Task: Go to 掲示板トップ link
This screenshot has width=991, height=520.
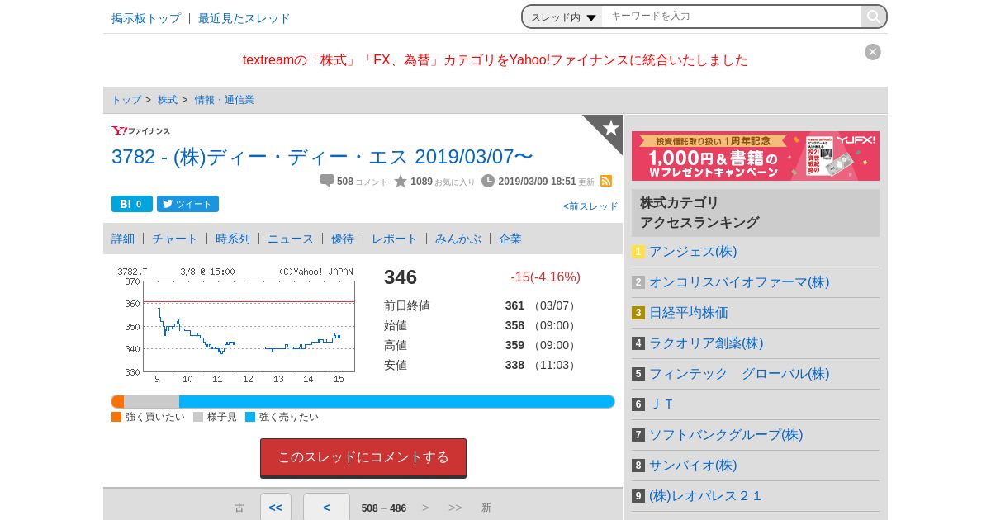Action: pos(146,18)
